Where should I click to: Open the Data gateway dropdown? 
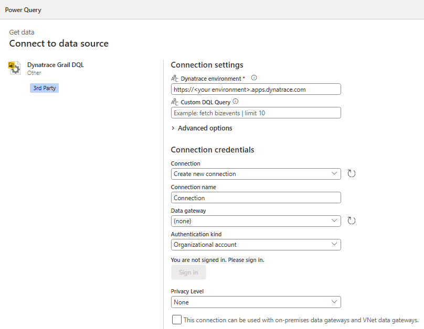(x=256, y=221)
